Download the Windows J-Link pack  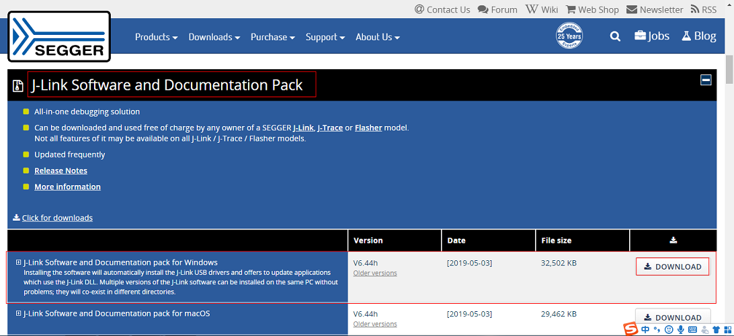(673, 267)
